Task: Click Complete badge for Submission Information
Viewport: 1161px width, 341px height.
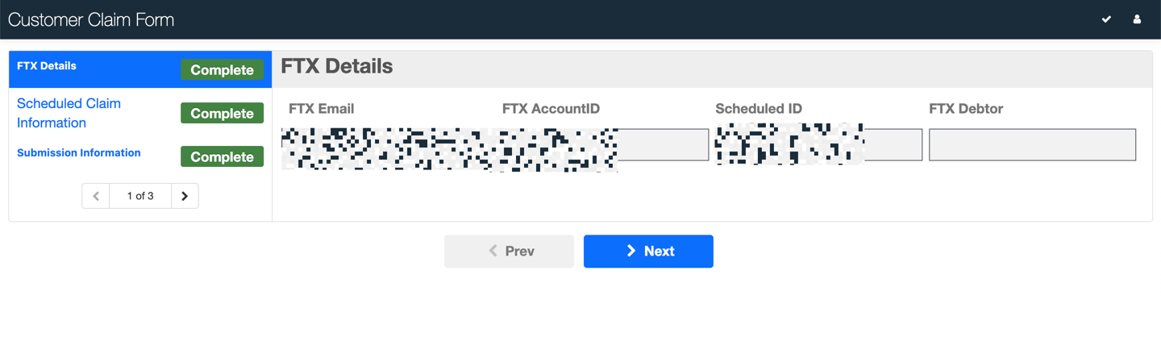Action: tap(222, 157)
